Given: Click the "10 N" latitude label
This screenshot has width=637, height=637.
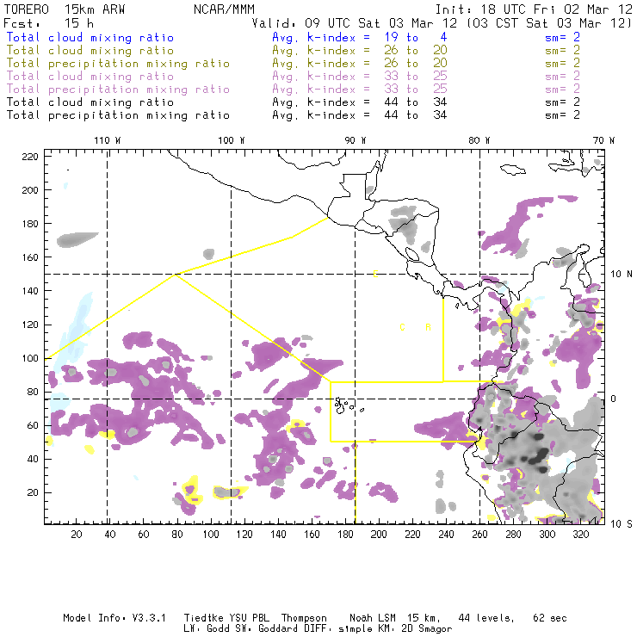Looking at the screenshot, I should 622,275.
